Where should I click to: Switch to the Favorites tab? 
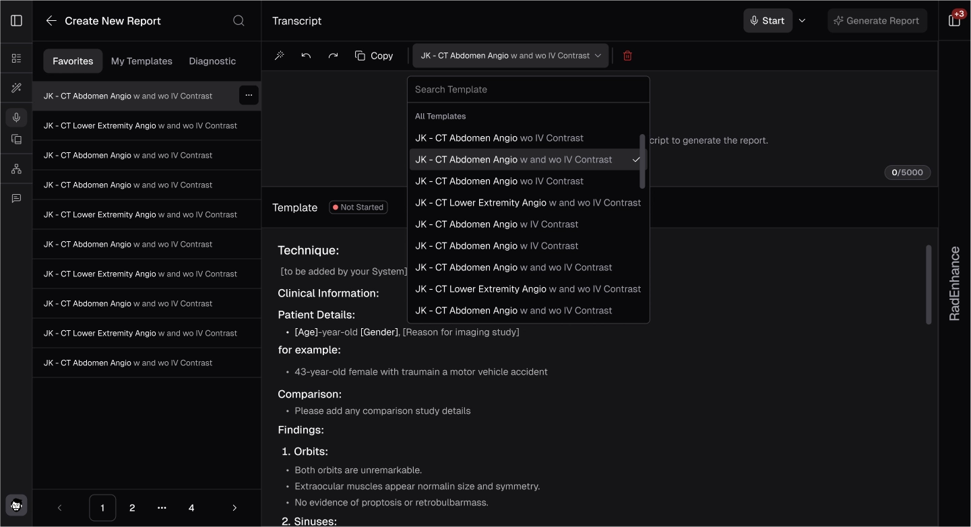(73, 61)
